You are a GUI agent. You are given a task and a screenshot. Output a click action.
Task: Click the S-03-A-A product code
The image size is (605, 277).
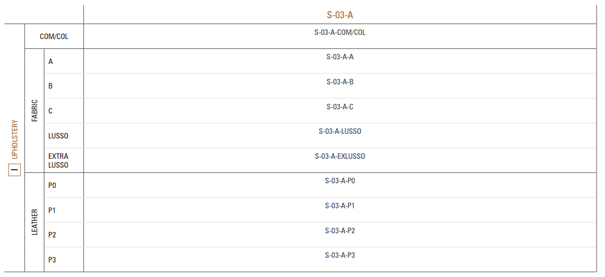point(340,57)
